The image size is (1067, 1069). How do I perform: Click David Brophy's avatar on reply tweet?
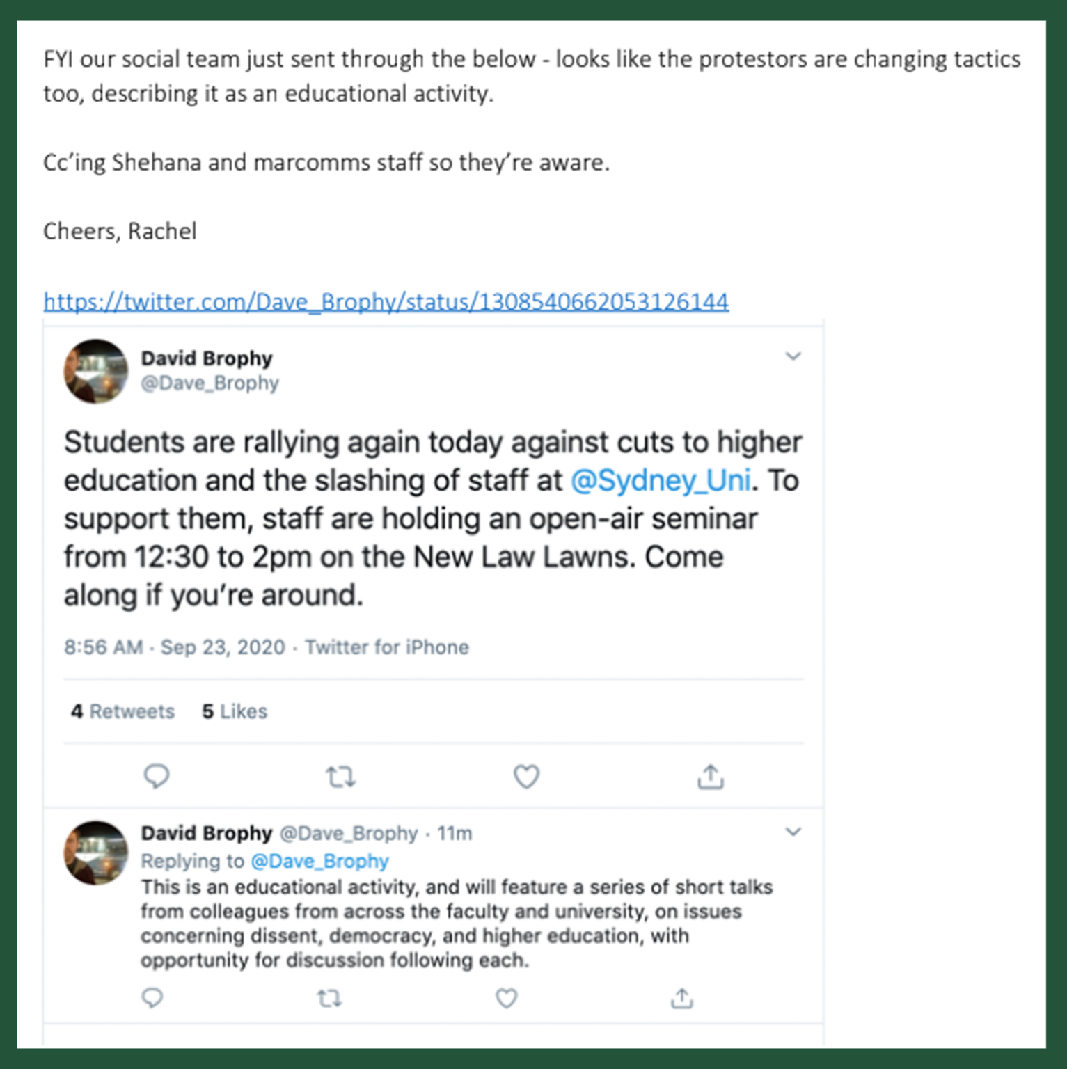pos(96,853)
